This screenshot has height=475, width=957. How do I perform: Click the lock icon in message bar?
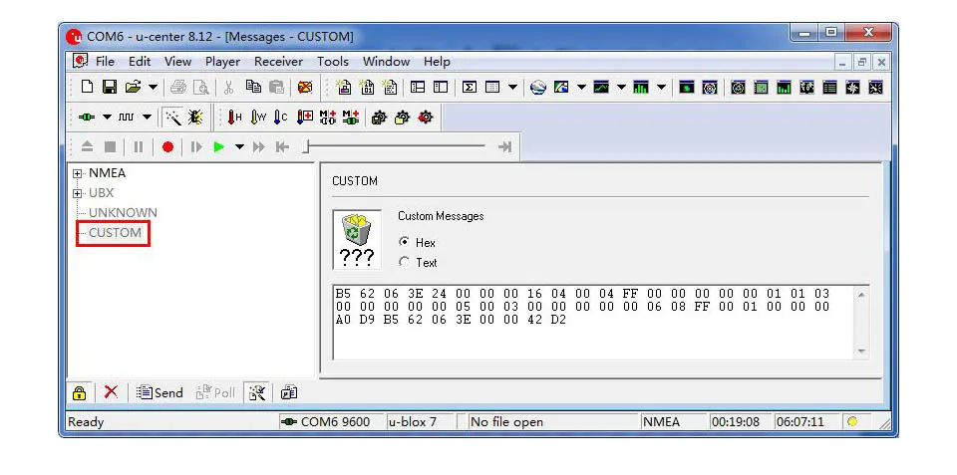(79, 392)
